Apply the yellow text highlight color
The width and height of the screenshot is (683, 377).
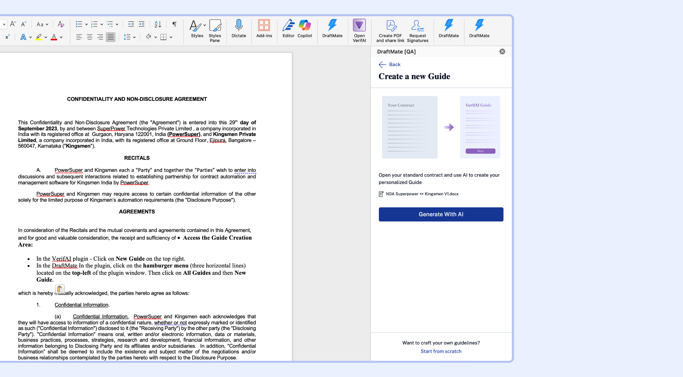coord(39,37)
